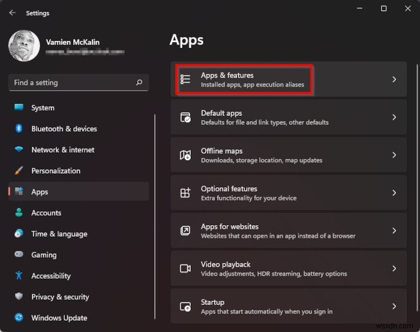The image size is (420, 332).
Task: Click the main panel scrollbar
Action: pyautogui.click(x=417, y=187)
